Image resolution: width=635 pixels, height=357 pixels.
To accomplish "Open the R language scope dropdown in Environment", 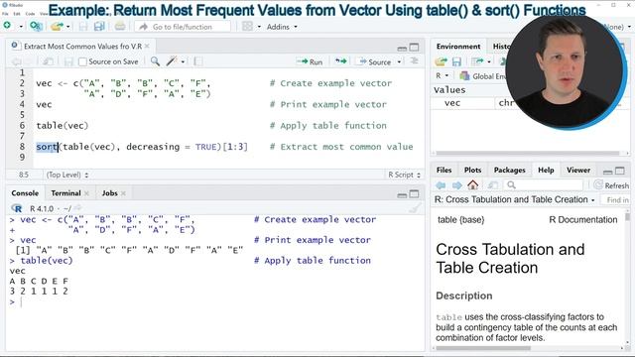I will [443, 75].
